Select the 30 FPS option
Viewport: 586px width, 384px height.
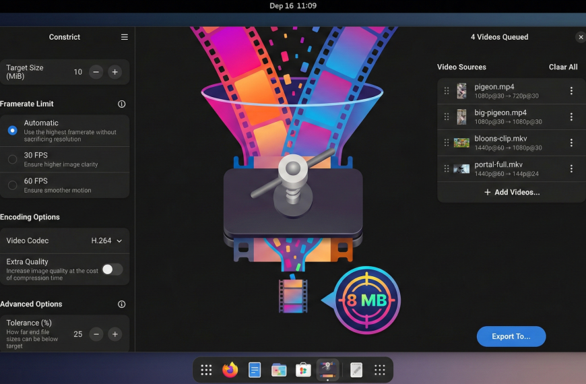coord(65,159)
